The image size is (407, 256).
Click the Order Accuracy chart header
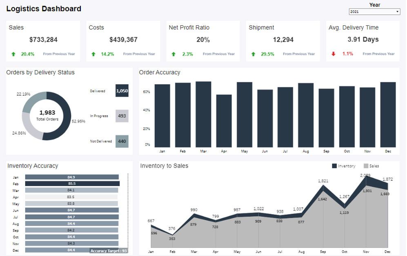(x=160, y=72)
